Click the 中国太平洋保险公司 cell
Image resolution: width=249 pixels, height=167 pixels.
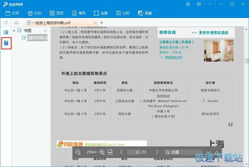click(x=163, y=90)
